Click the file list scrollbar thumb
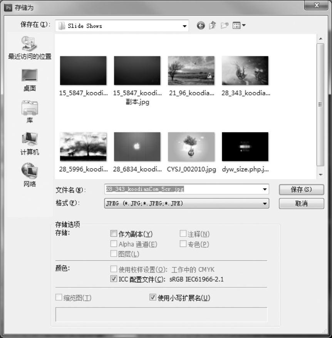The height and width of the screenshot is (338, 332). [320, 105]
